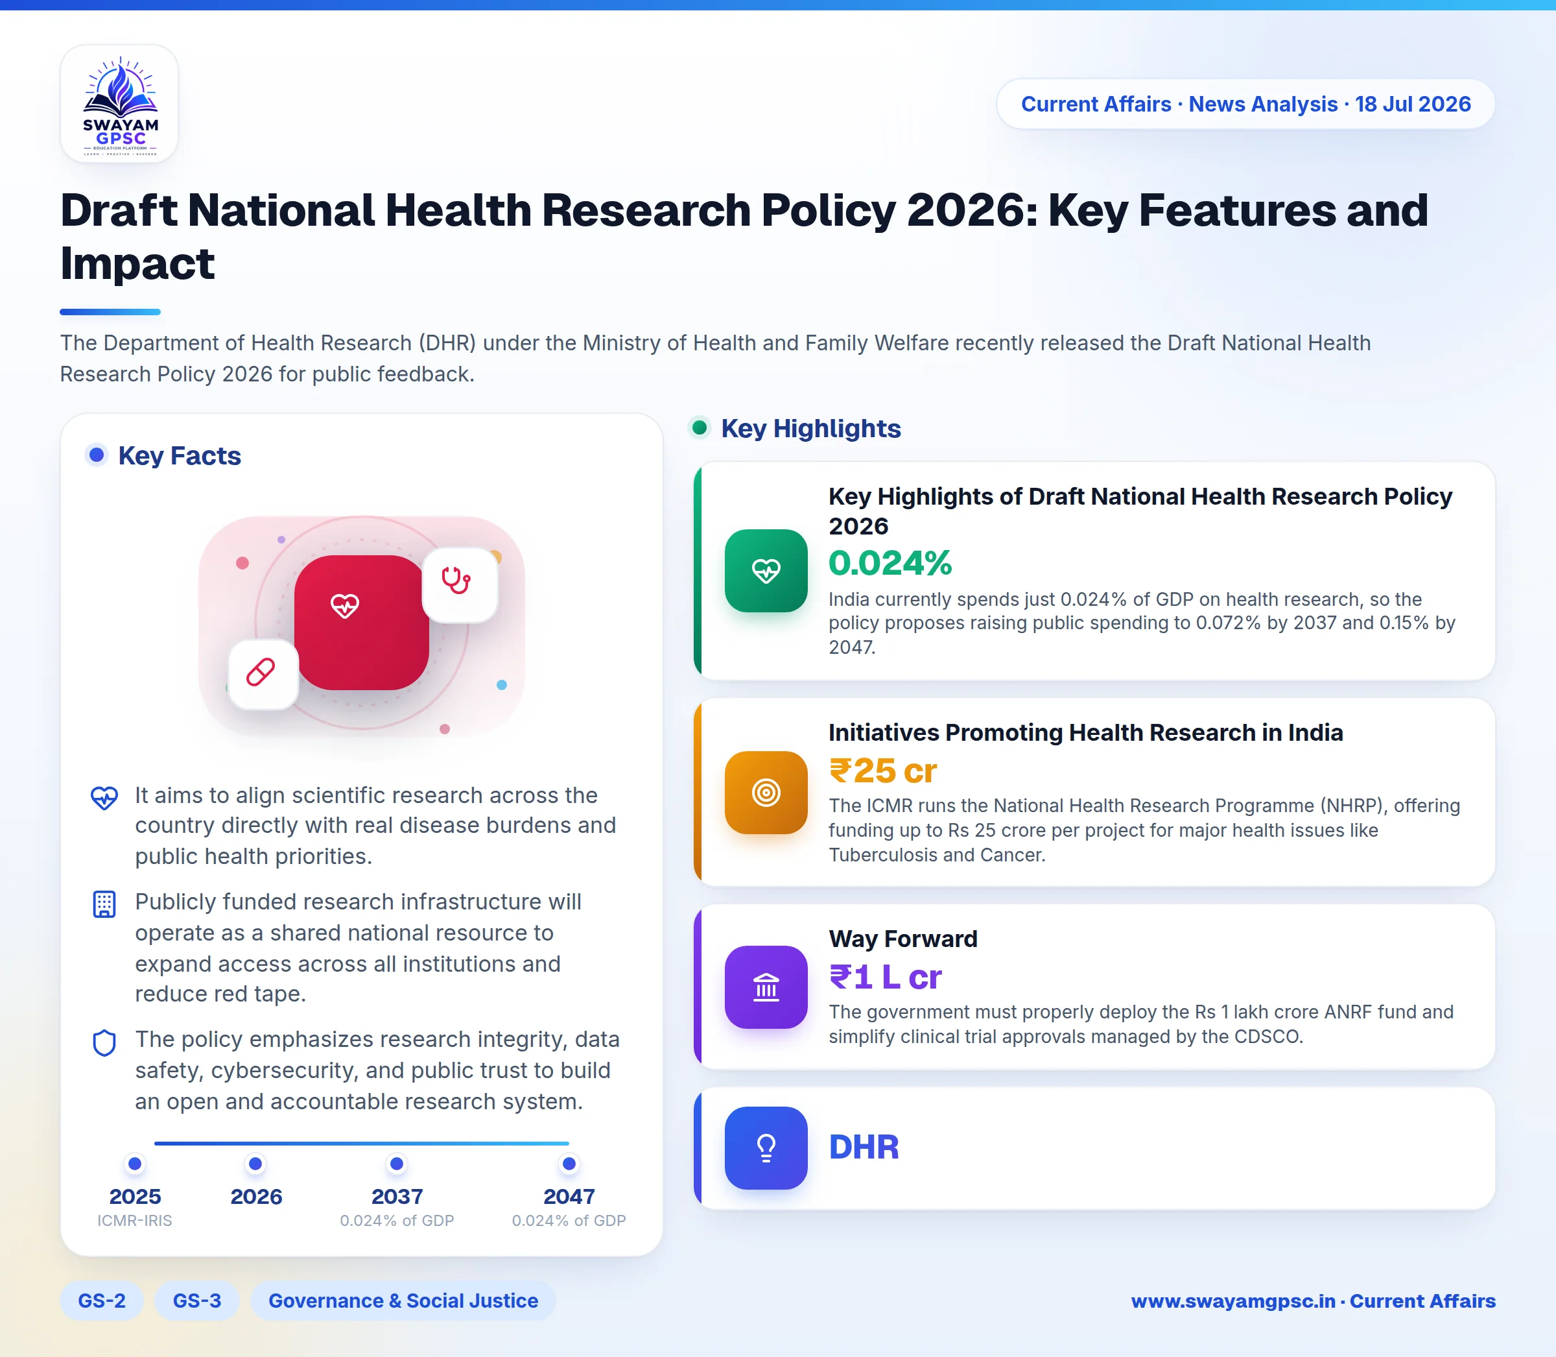Click the intro paragraph about Department of Health Research

coord(715,358)
